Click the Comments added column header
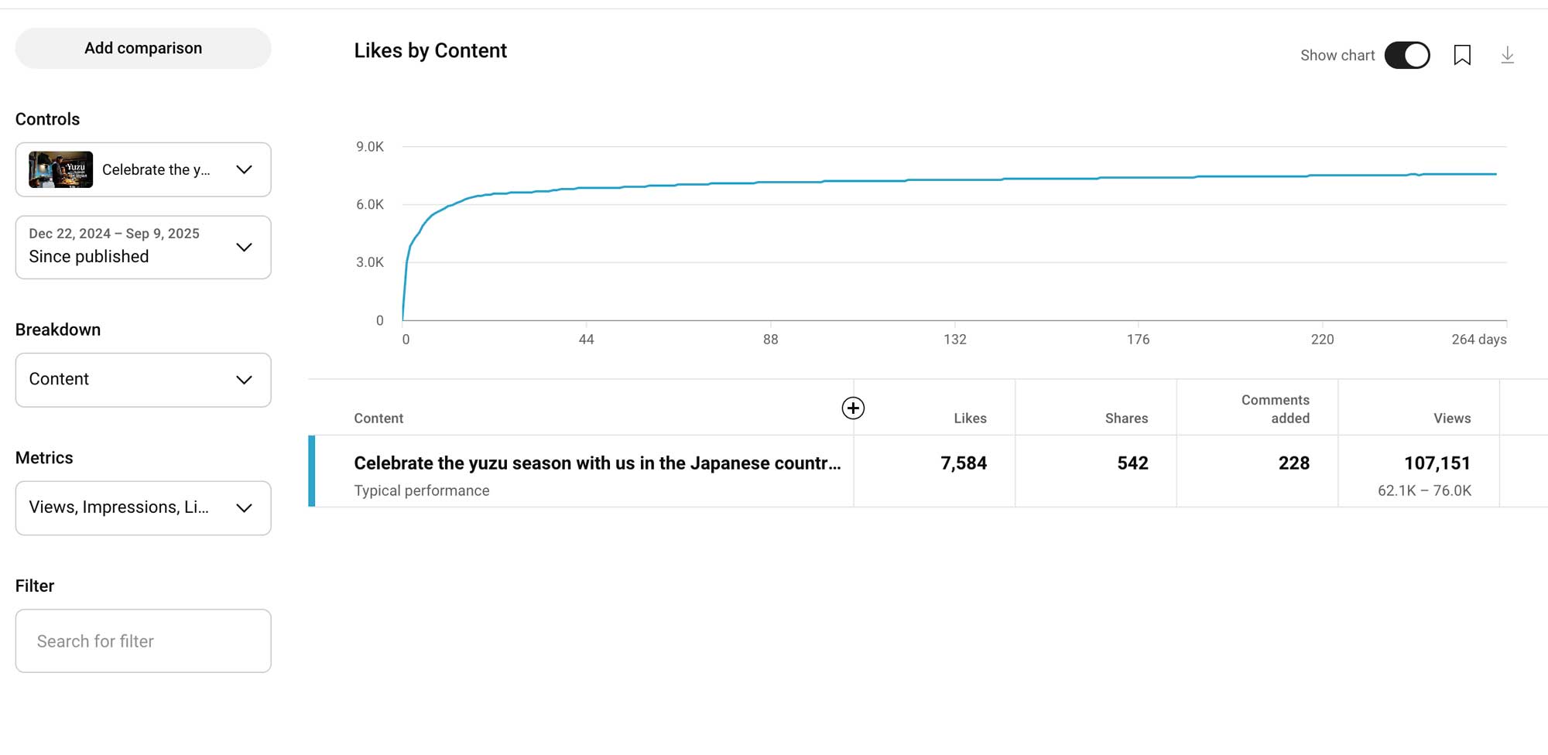The image size is (1548, 755). [1276, 409]
